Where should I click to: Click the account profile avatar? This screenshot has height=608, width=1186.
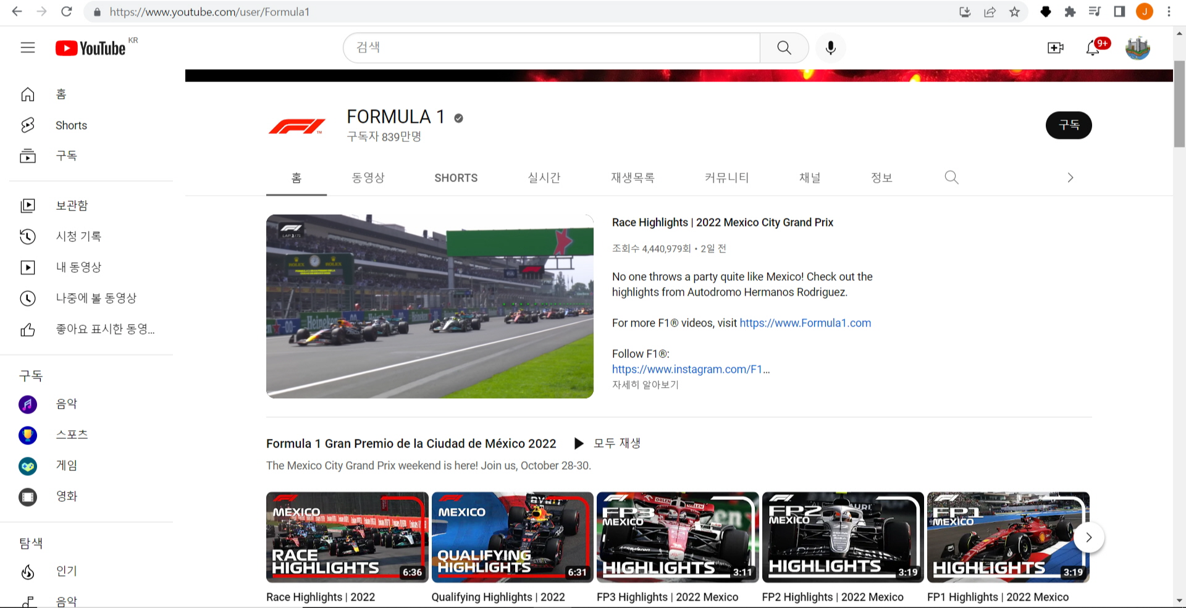coord(1137,48)
